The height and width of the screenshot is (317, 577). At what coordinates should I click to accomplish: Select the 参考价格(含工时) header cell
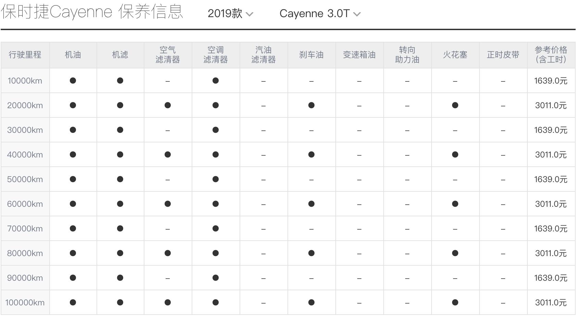click(x=551, y=55)
